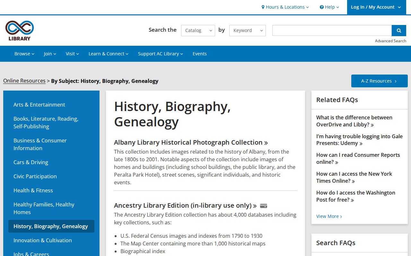Screen dimensions: 411x256
Task: Go to the Events page
Action: [x=200, y=54]
